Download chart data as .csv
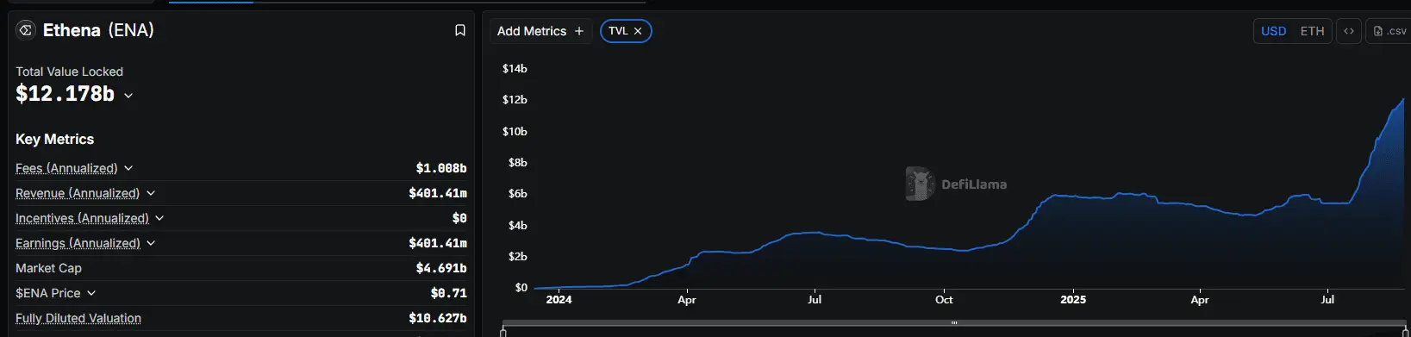The width and height of the screenshot is (1411, 337). pyautogui.click(x=1389, y=31)
